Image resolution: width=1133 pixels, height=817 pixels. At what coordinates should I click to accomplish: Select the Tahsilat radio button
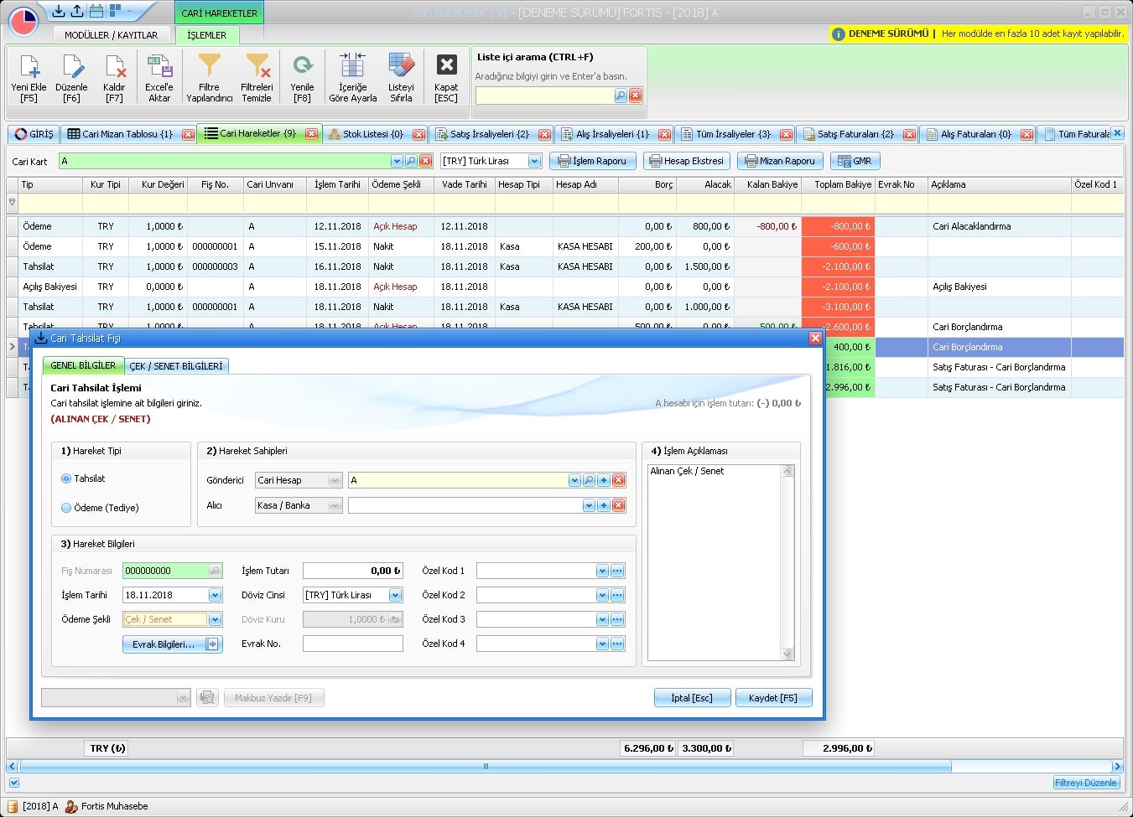click(66, 478)
